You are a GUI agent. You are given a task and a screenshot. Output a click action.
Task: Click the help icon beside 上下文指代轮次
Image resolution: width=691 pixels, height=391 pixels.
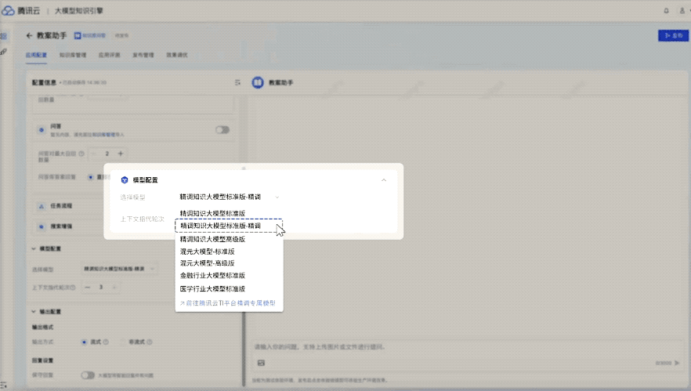tap(73, 288)
